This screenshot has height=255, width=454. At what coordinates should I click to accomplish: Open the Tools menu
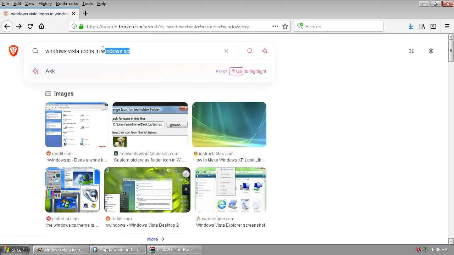(87, 4)
